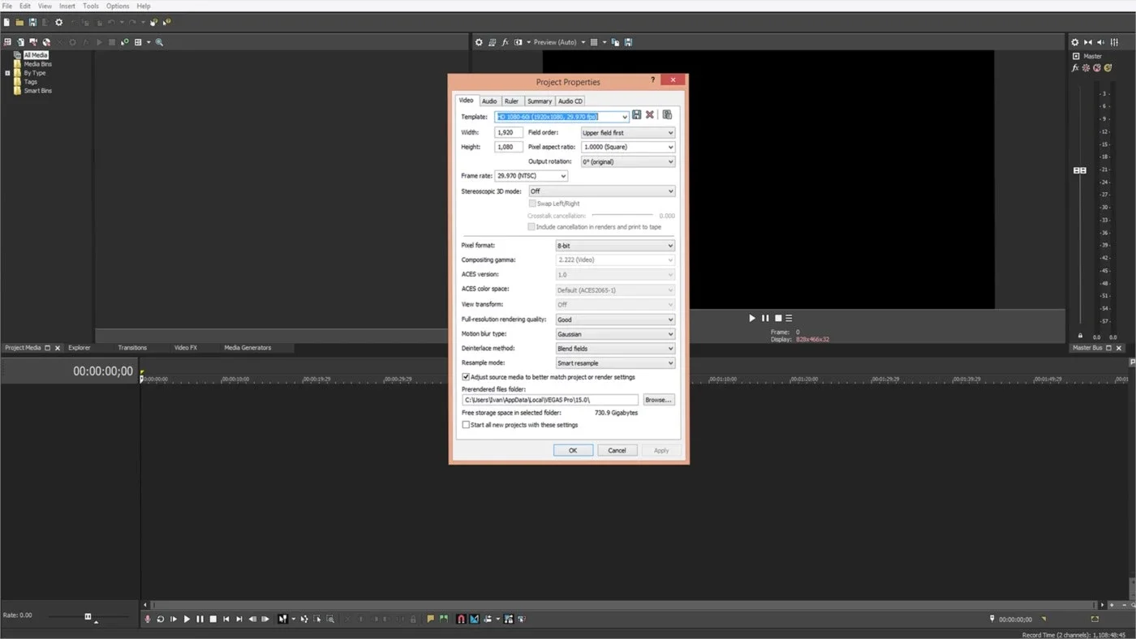The width and height of the screenshot is (1136, 639).
Task: Uncheck Adjust source media to better match
Action: pos(466,377)
